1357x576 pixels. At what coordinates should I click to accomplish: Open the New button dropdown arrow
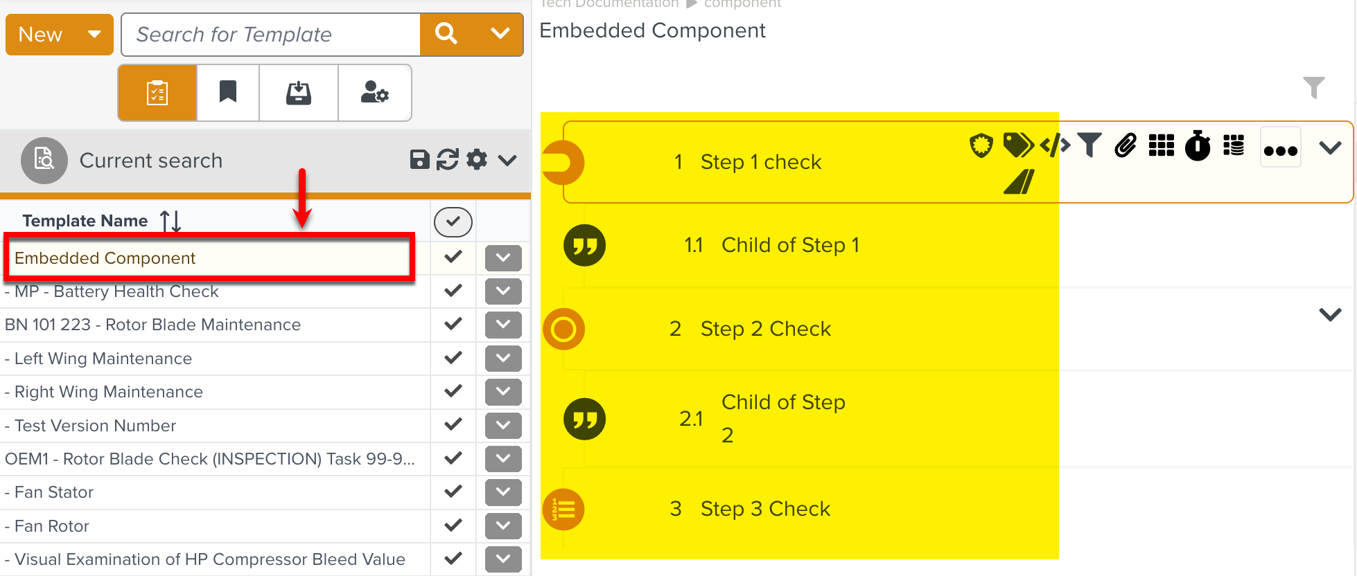(x=95, y=34)
